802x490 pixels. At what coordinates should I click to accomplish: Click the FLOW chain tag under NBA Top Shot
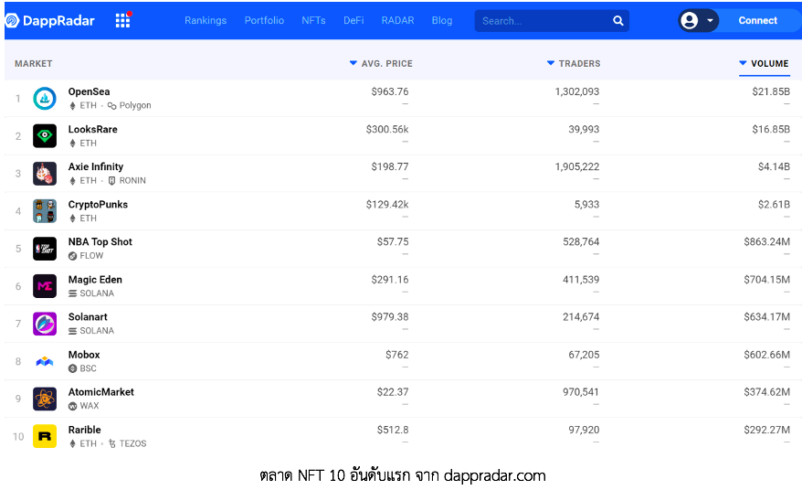86,255
